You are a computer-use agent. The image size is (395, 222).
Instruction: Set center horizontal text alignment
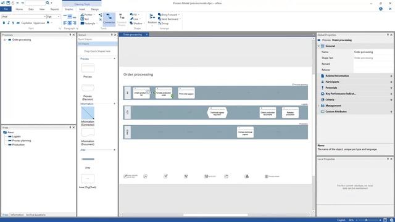[x=70, y=23]
